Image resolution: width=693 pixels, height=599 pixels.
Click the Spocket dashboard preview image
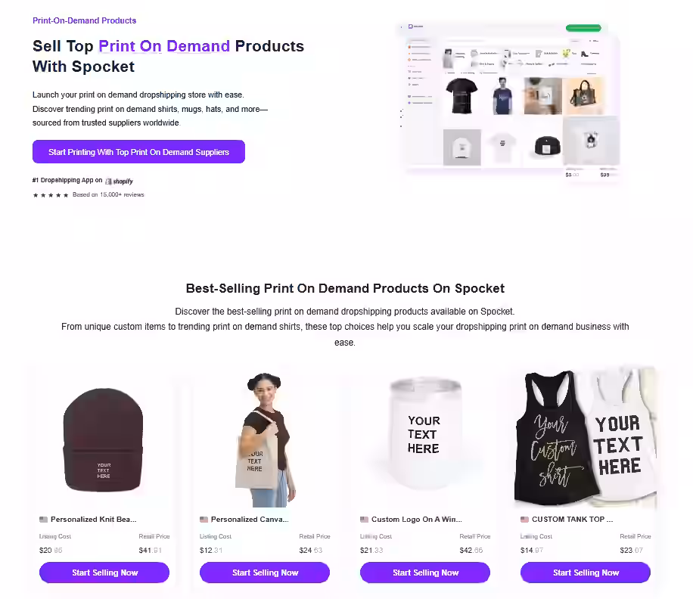510,101
